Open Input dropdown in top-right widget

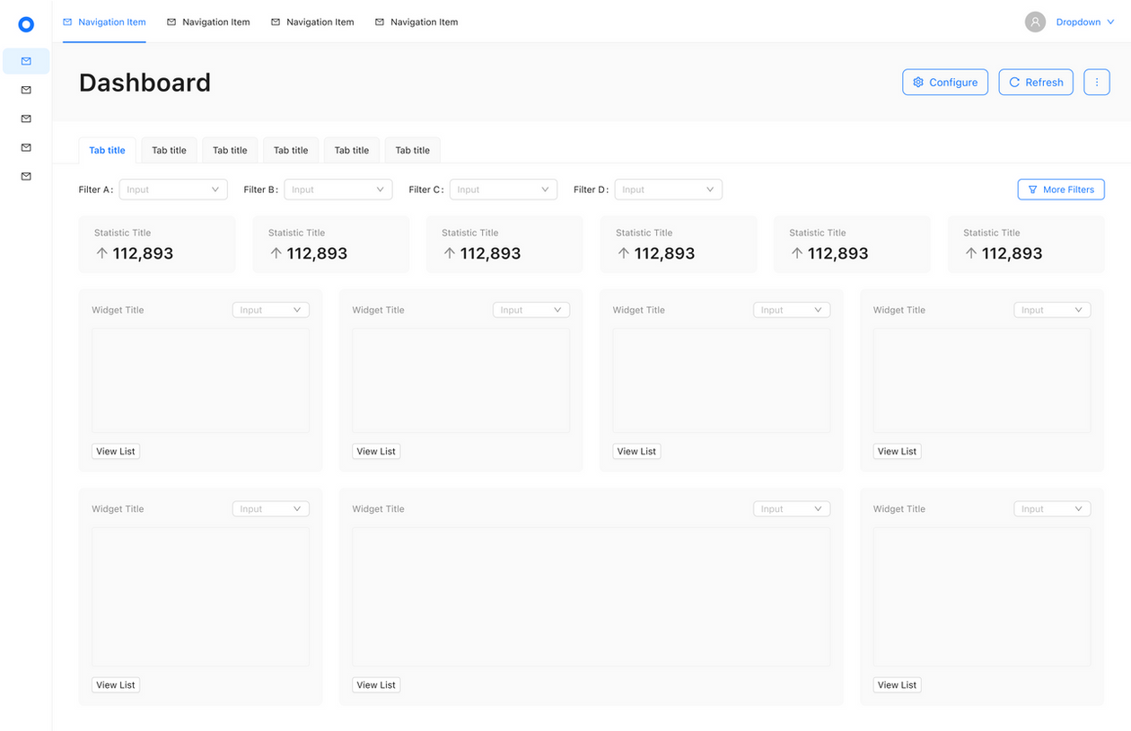point(1052,310)
